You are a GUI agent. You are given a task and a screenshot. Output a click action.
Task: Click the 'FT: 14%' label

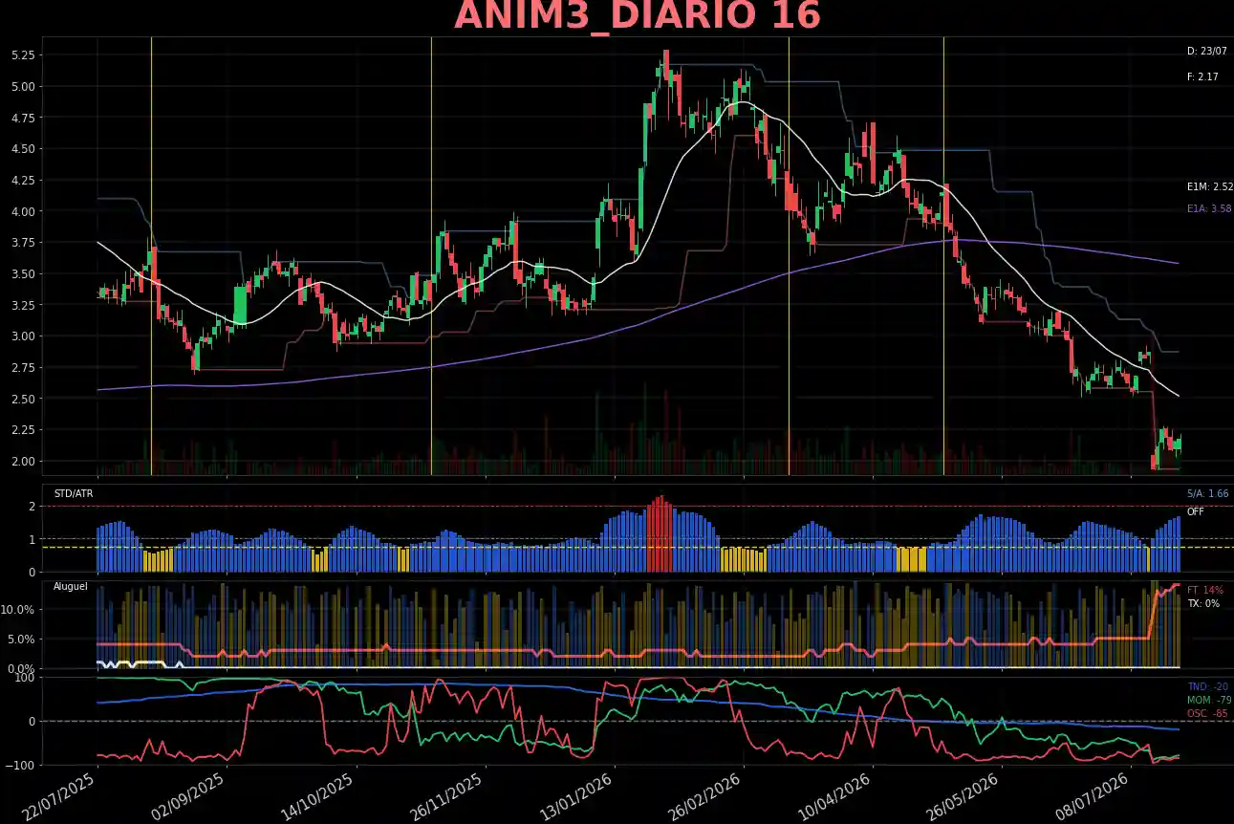click(1204, 591)
